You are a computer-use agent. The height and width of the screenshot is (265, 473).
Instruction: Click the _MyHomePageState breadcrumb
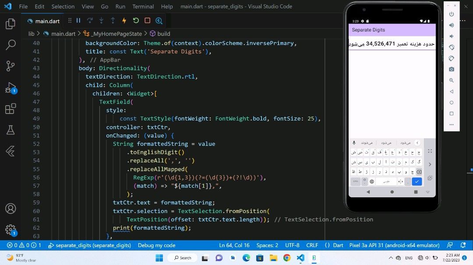pos(113,34)
